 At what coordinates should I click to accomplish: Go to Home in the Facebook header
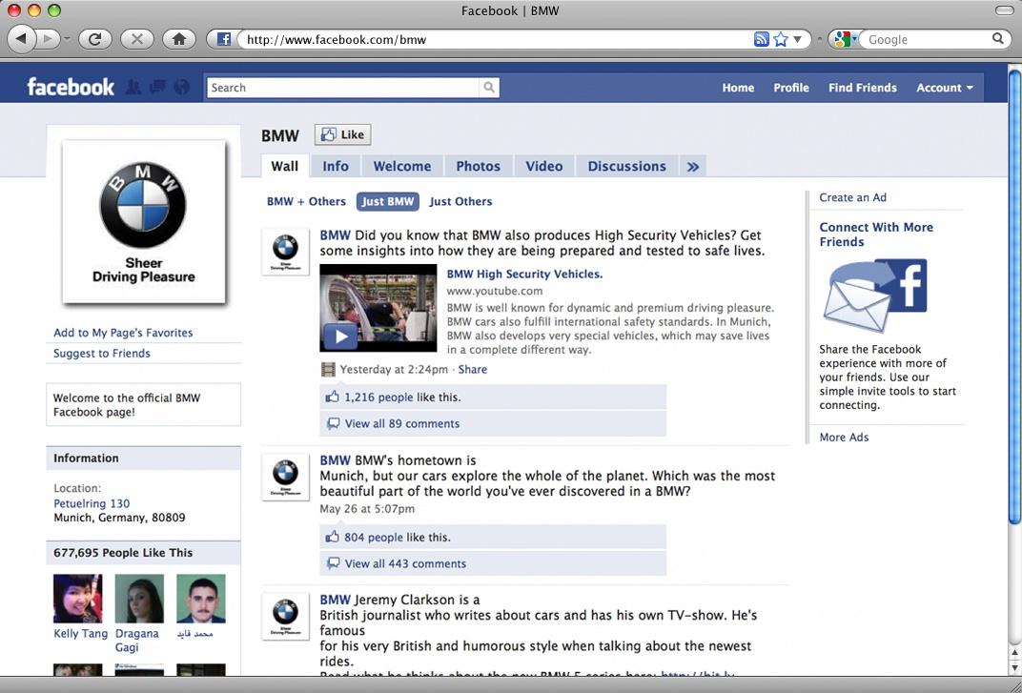pos(738,88)
